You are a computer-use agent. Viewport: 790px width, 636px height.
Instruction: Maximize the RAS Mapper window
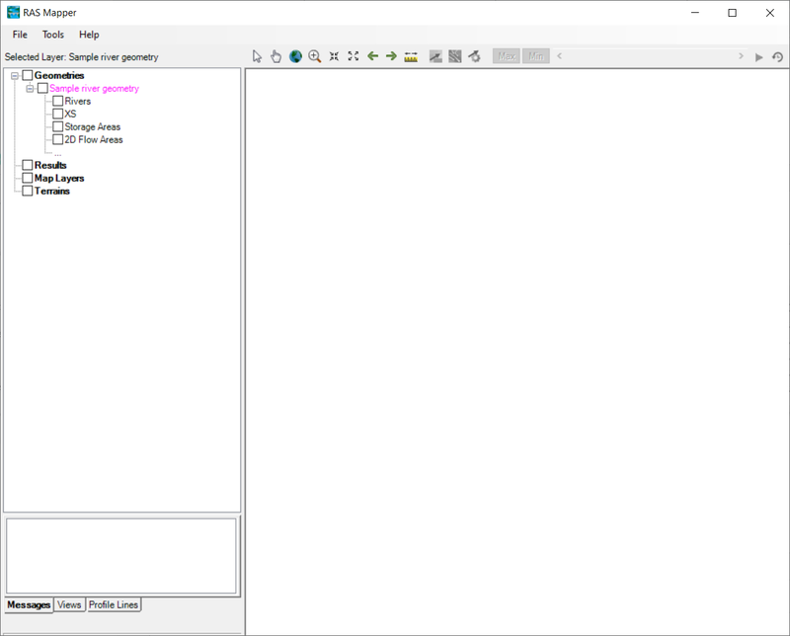(x=733, y=13)
